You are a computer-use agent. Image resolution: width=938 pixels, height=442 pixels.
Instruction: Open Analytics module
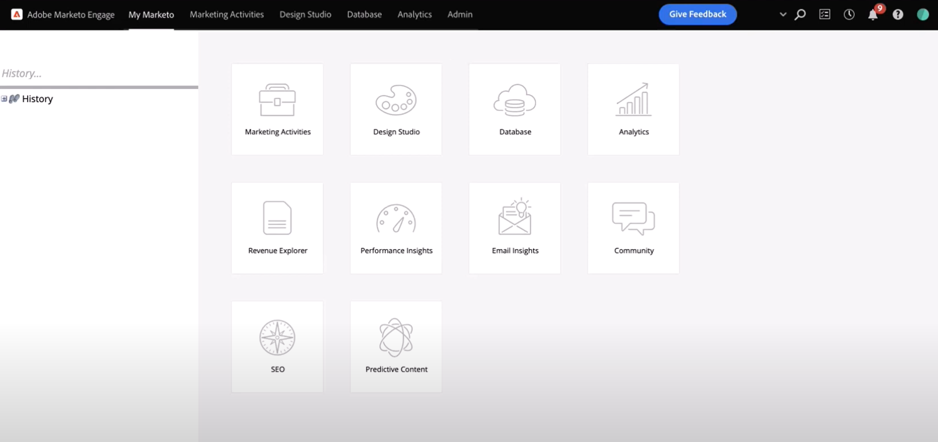(x=633, y=109)
